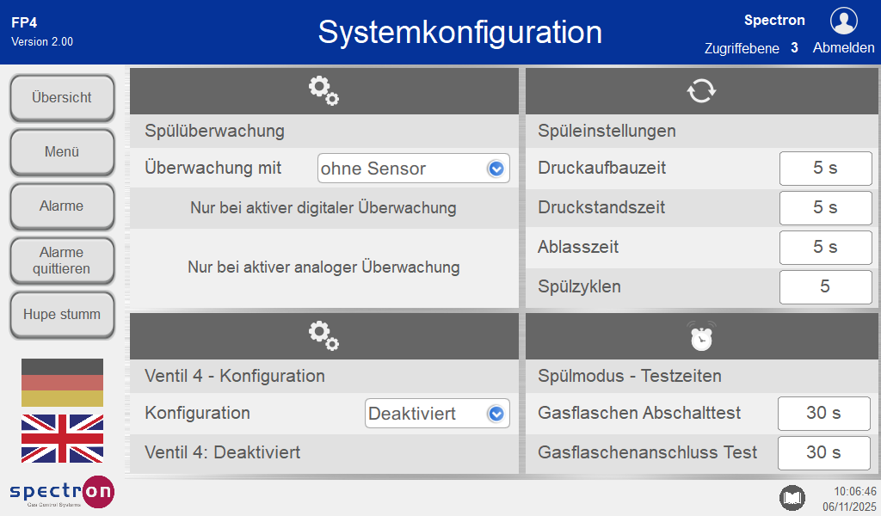Click the Spectron logo
881x516 pixels.
62,492
